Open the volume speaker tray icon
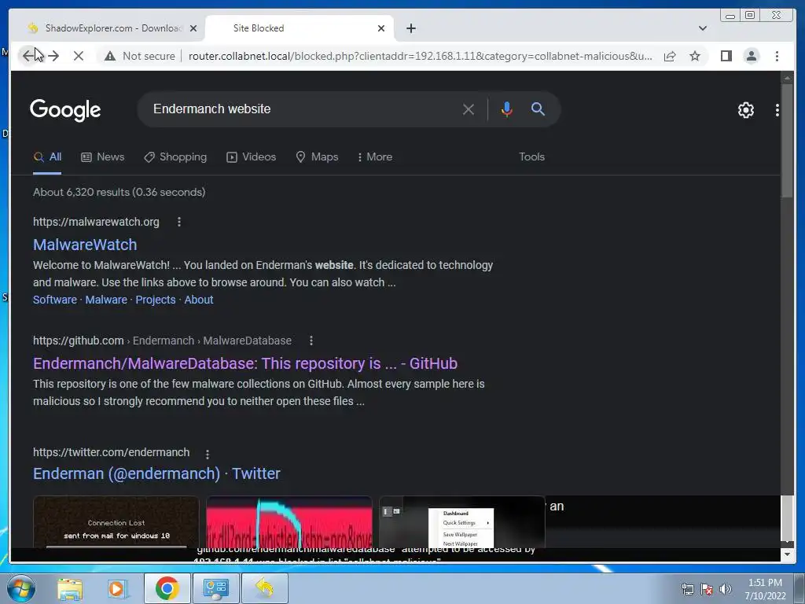This screenshot has width=805, height=604. coord(725,589)
